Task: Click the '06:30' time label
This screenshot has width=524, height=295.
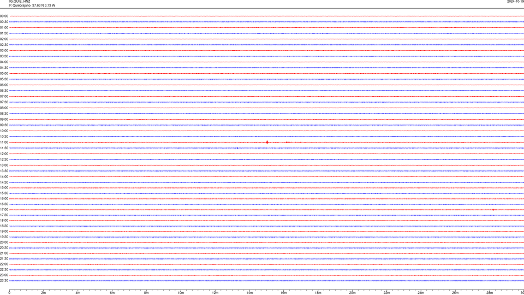Action: click(4, 91)
